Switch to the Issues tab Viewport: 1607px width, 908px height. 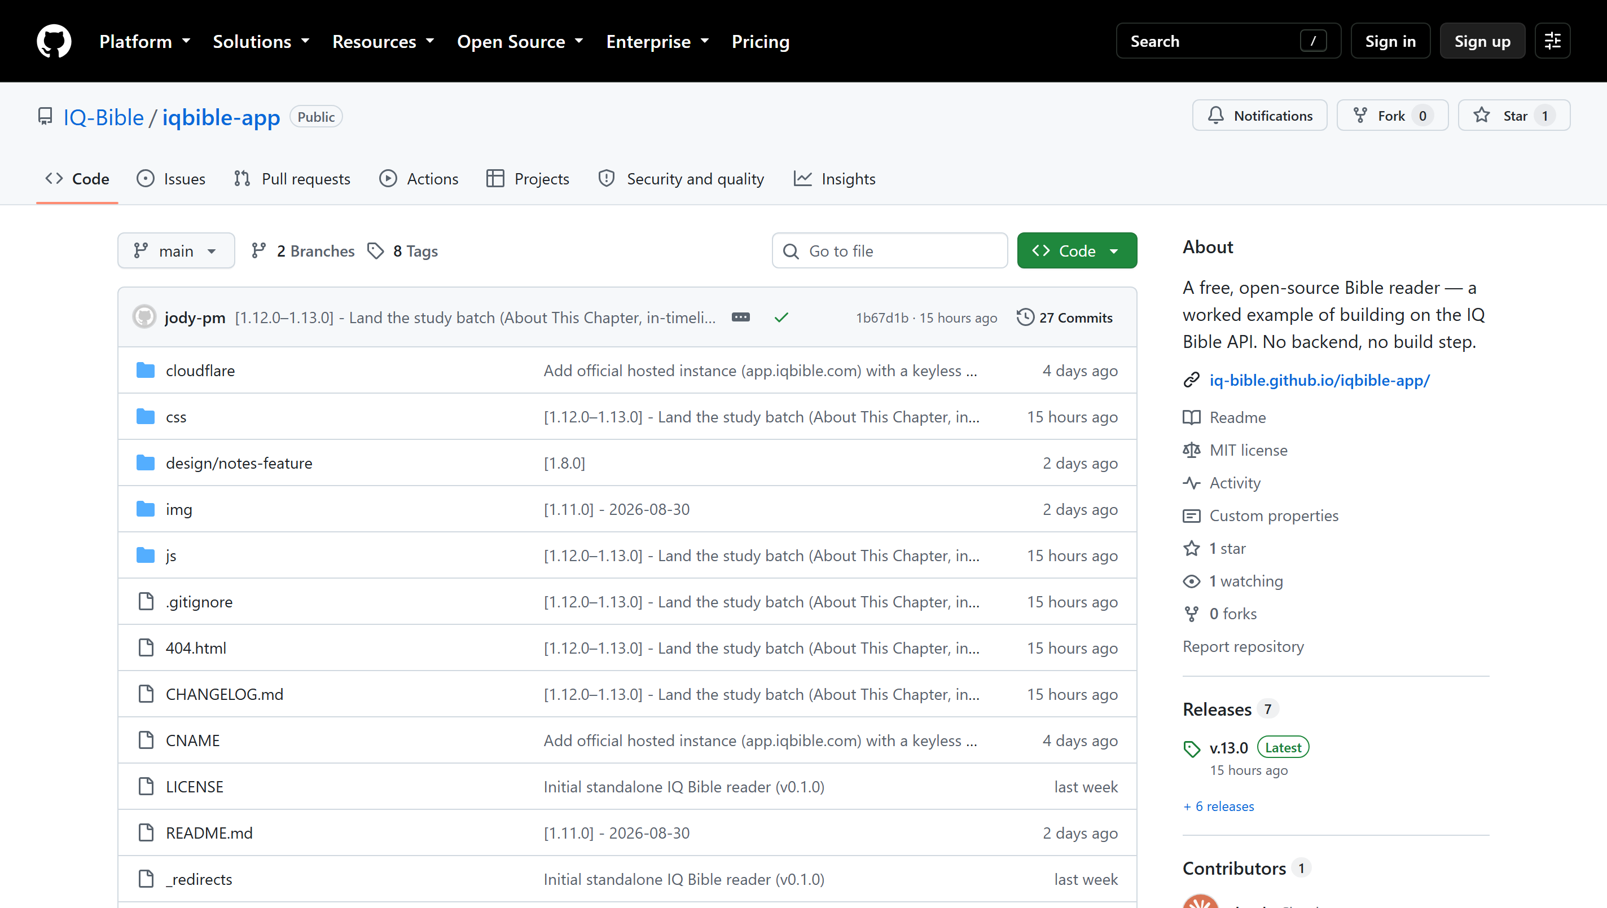click(171, 179)
